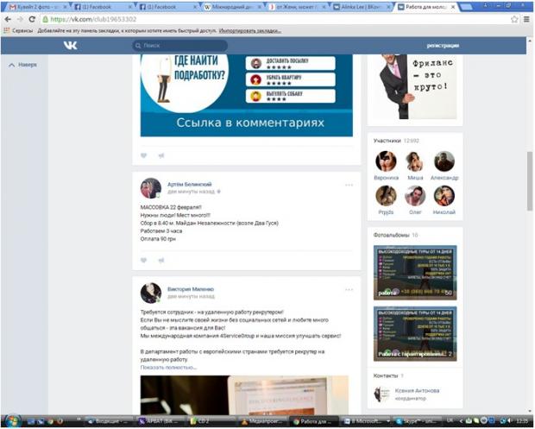
Task: Click the browser reload button
Action: click(x=32, y=19)
